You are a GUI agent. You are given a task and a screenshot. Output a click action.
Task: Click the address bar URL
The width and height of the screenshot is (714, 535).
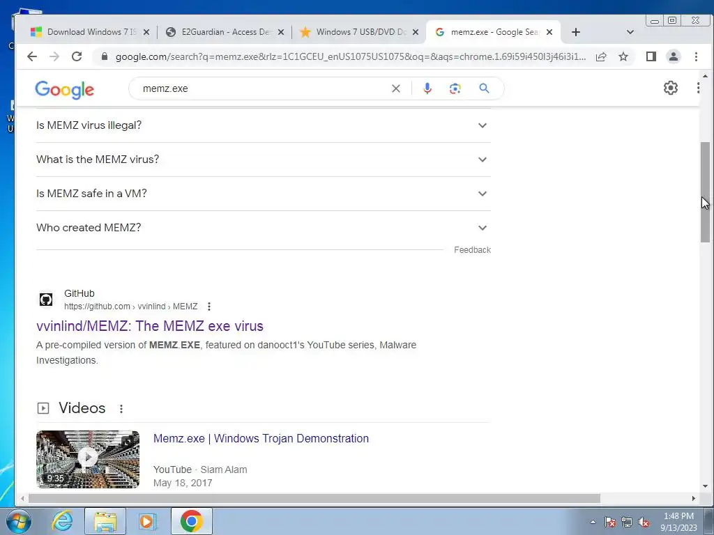tap(351, 56)
